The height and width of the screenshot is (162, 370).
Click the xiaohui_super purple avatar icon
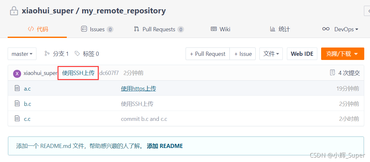pos(17,73)
